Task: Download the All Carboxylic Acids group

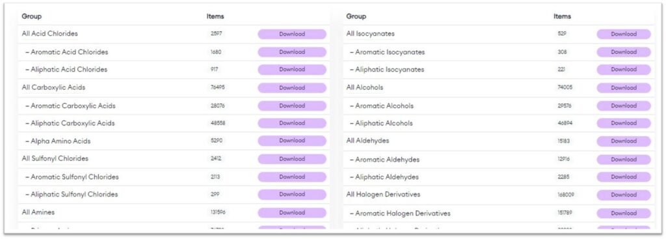Action: 292,88
